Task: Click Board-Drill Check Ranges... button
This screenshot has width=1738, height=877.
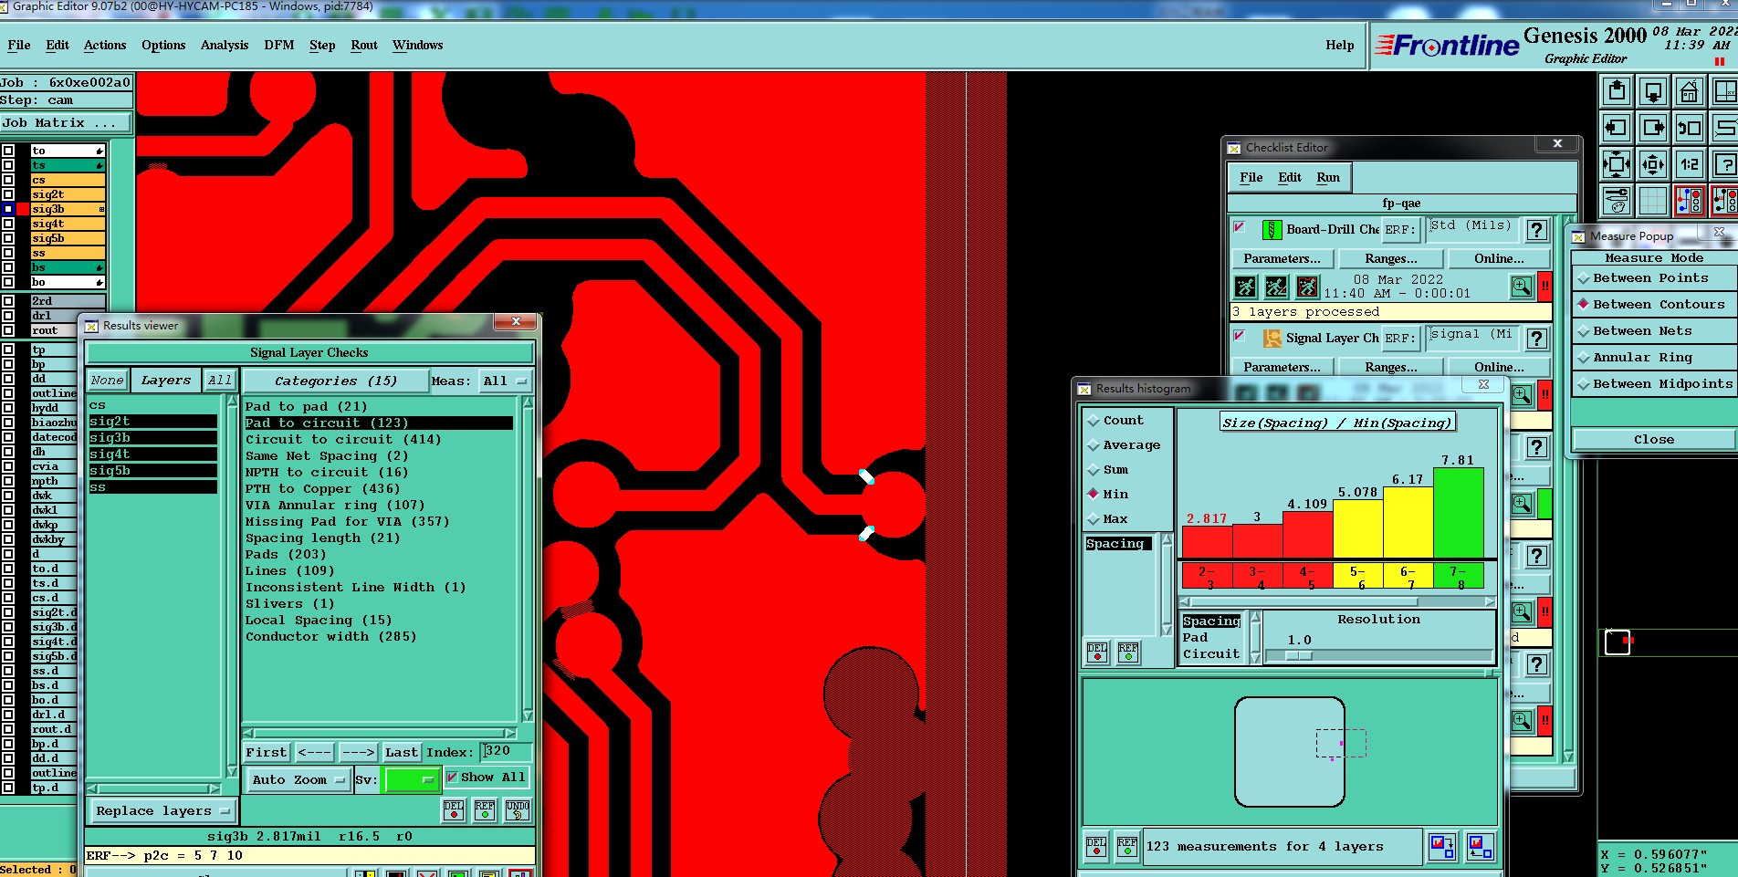Action: (1391, 259)
